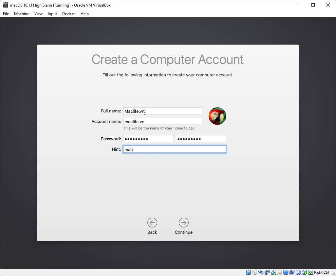Open the View menu
Screen dimensions: 336x276
[x=38, y=13]
